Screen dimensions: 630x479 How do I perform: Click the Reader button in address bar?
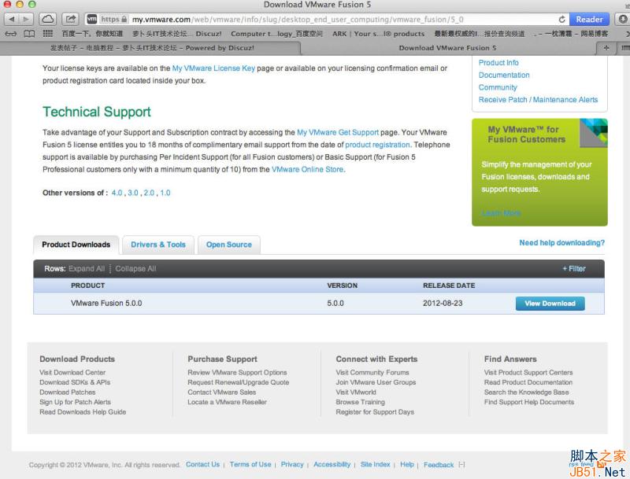[x=589, y=19]
